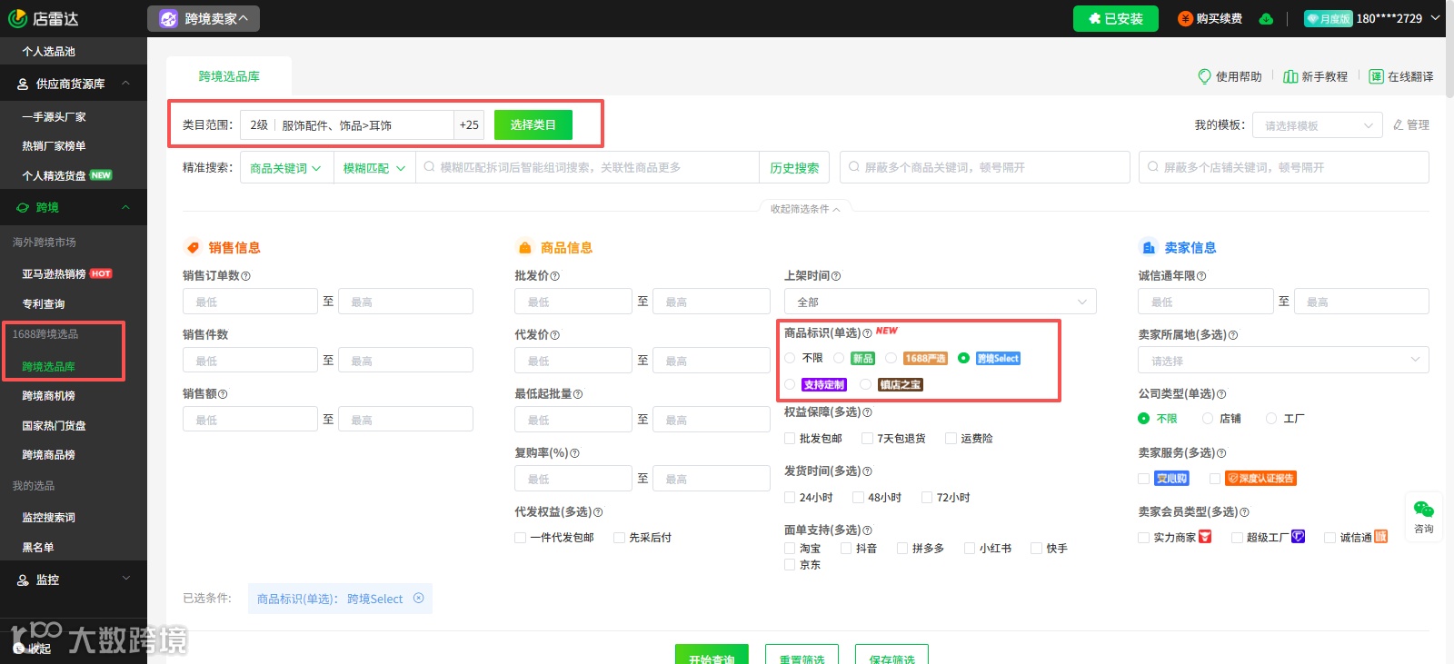Click help icon beside 诚信通年限
Image resolution: width=1454 pixels, height=664 pixels.
point(1201,276)
